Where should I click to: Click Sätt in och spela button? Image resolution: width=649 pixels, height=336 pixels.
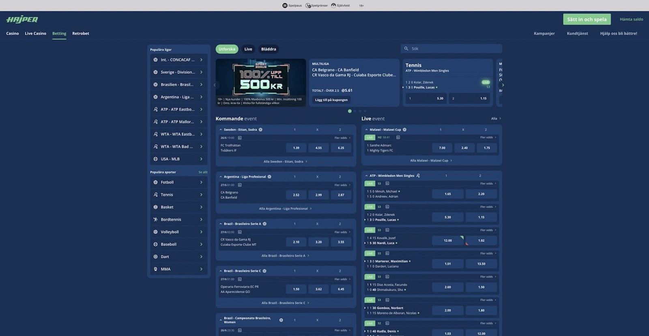pyautogui.click(x=587, y=19)
